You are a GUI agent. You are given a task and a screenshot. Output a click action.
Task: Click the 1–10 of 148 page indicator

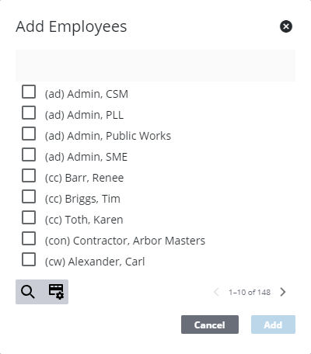pos(250,292)
